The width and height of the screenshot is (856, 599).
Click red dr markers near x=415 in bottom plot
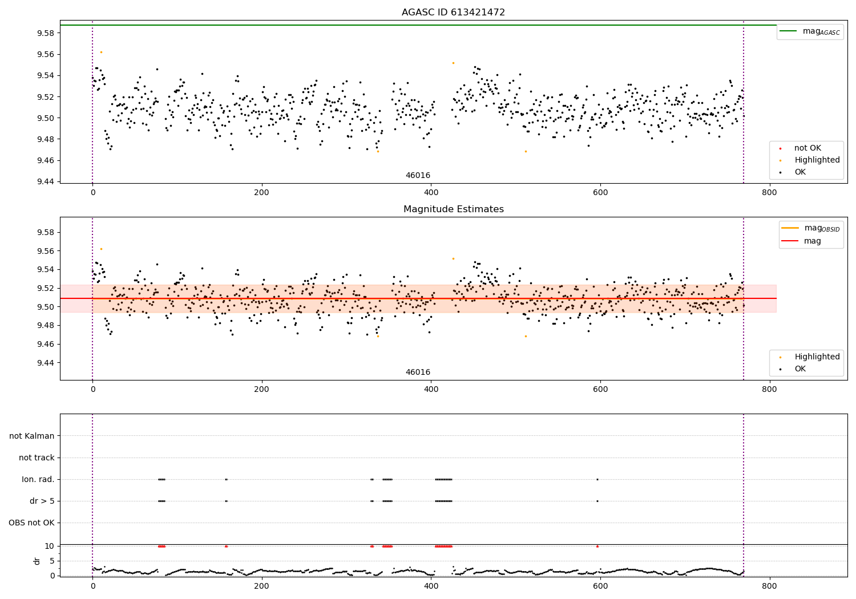point(443,547)
